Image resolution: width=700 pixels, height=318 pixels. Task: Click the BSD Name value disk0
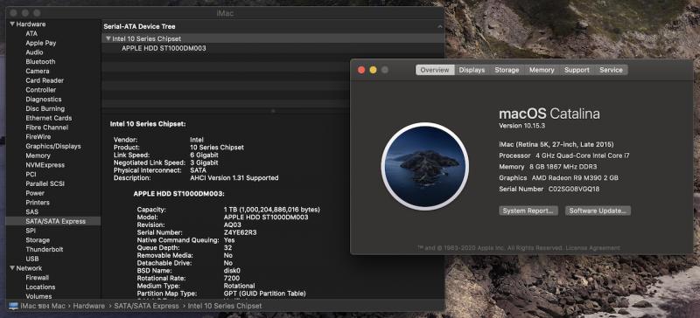(232, 270)
